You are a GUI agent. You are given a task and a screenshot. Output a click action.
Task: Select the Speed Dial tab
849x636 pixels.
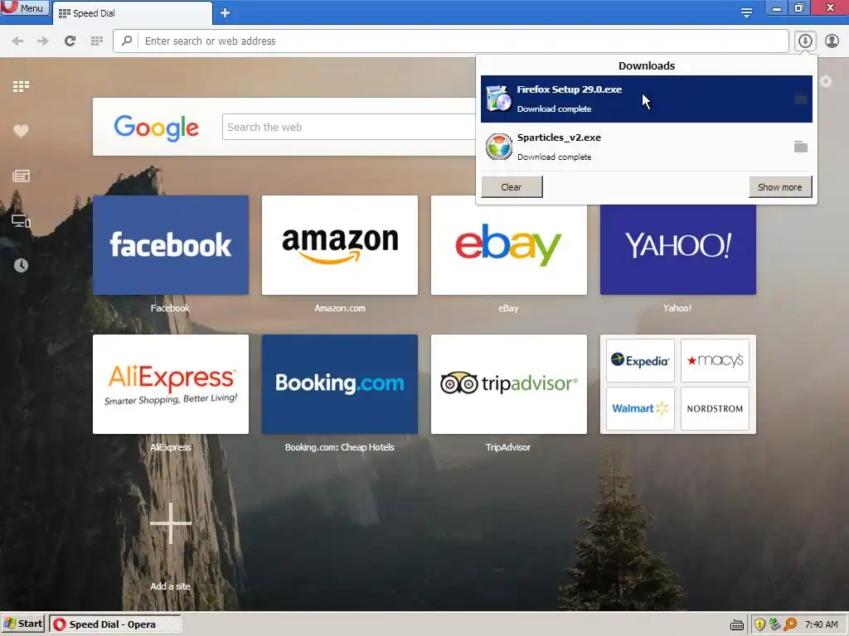[132, 13]
